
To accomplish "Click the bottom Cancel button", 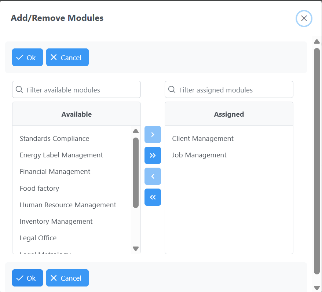I will (67, 278).
